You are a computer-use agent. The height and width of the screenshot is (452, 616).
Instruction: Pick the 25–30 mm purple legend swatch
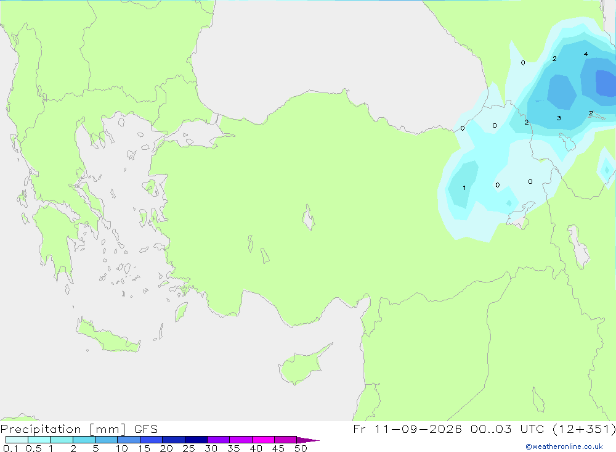(x=196, y=440)
